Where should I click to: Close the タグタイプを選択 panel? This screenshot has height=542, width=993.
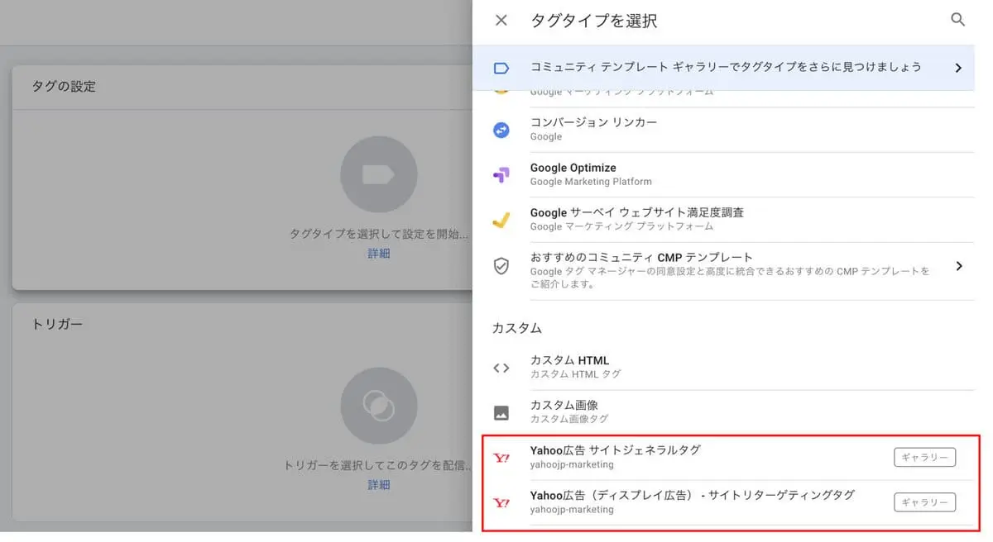(x=500, y=20)
